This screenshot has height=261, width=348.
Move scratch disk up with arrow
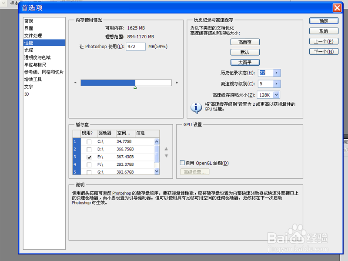point(166,149)
